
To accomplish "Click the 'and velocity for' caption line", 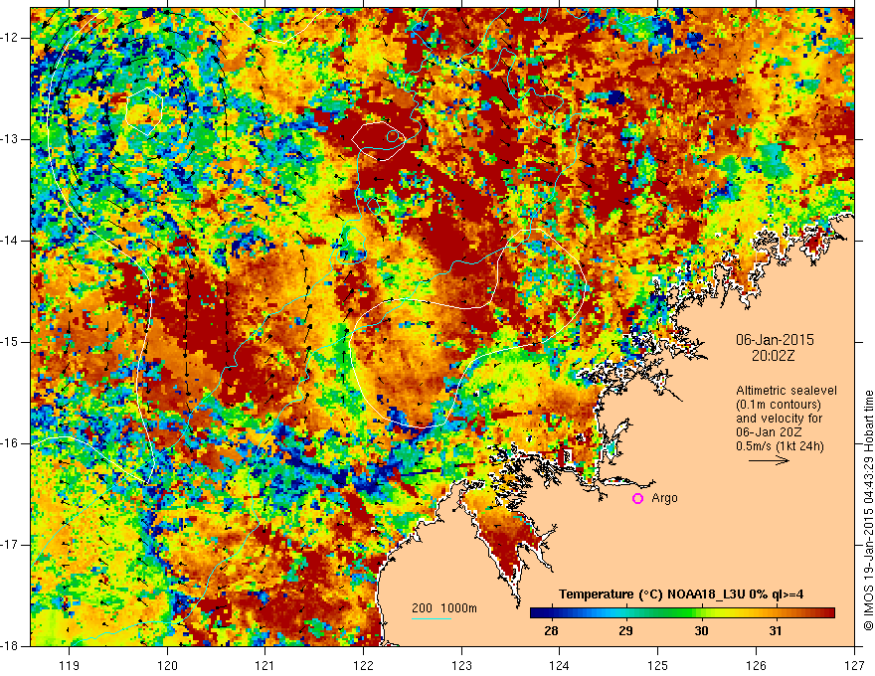I will click(x=779, y=419).
